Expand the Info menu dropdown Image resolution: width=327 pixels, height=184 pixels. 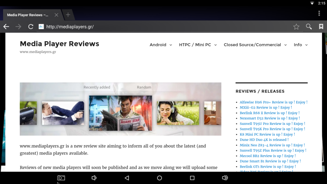coord(306,45)
